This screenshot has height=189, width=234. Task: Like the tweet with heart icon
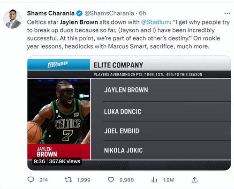(111, 180)
